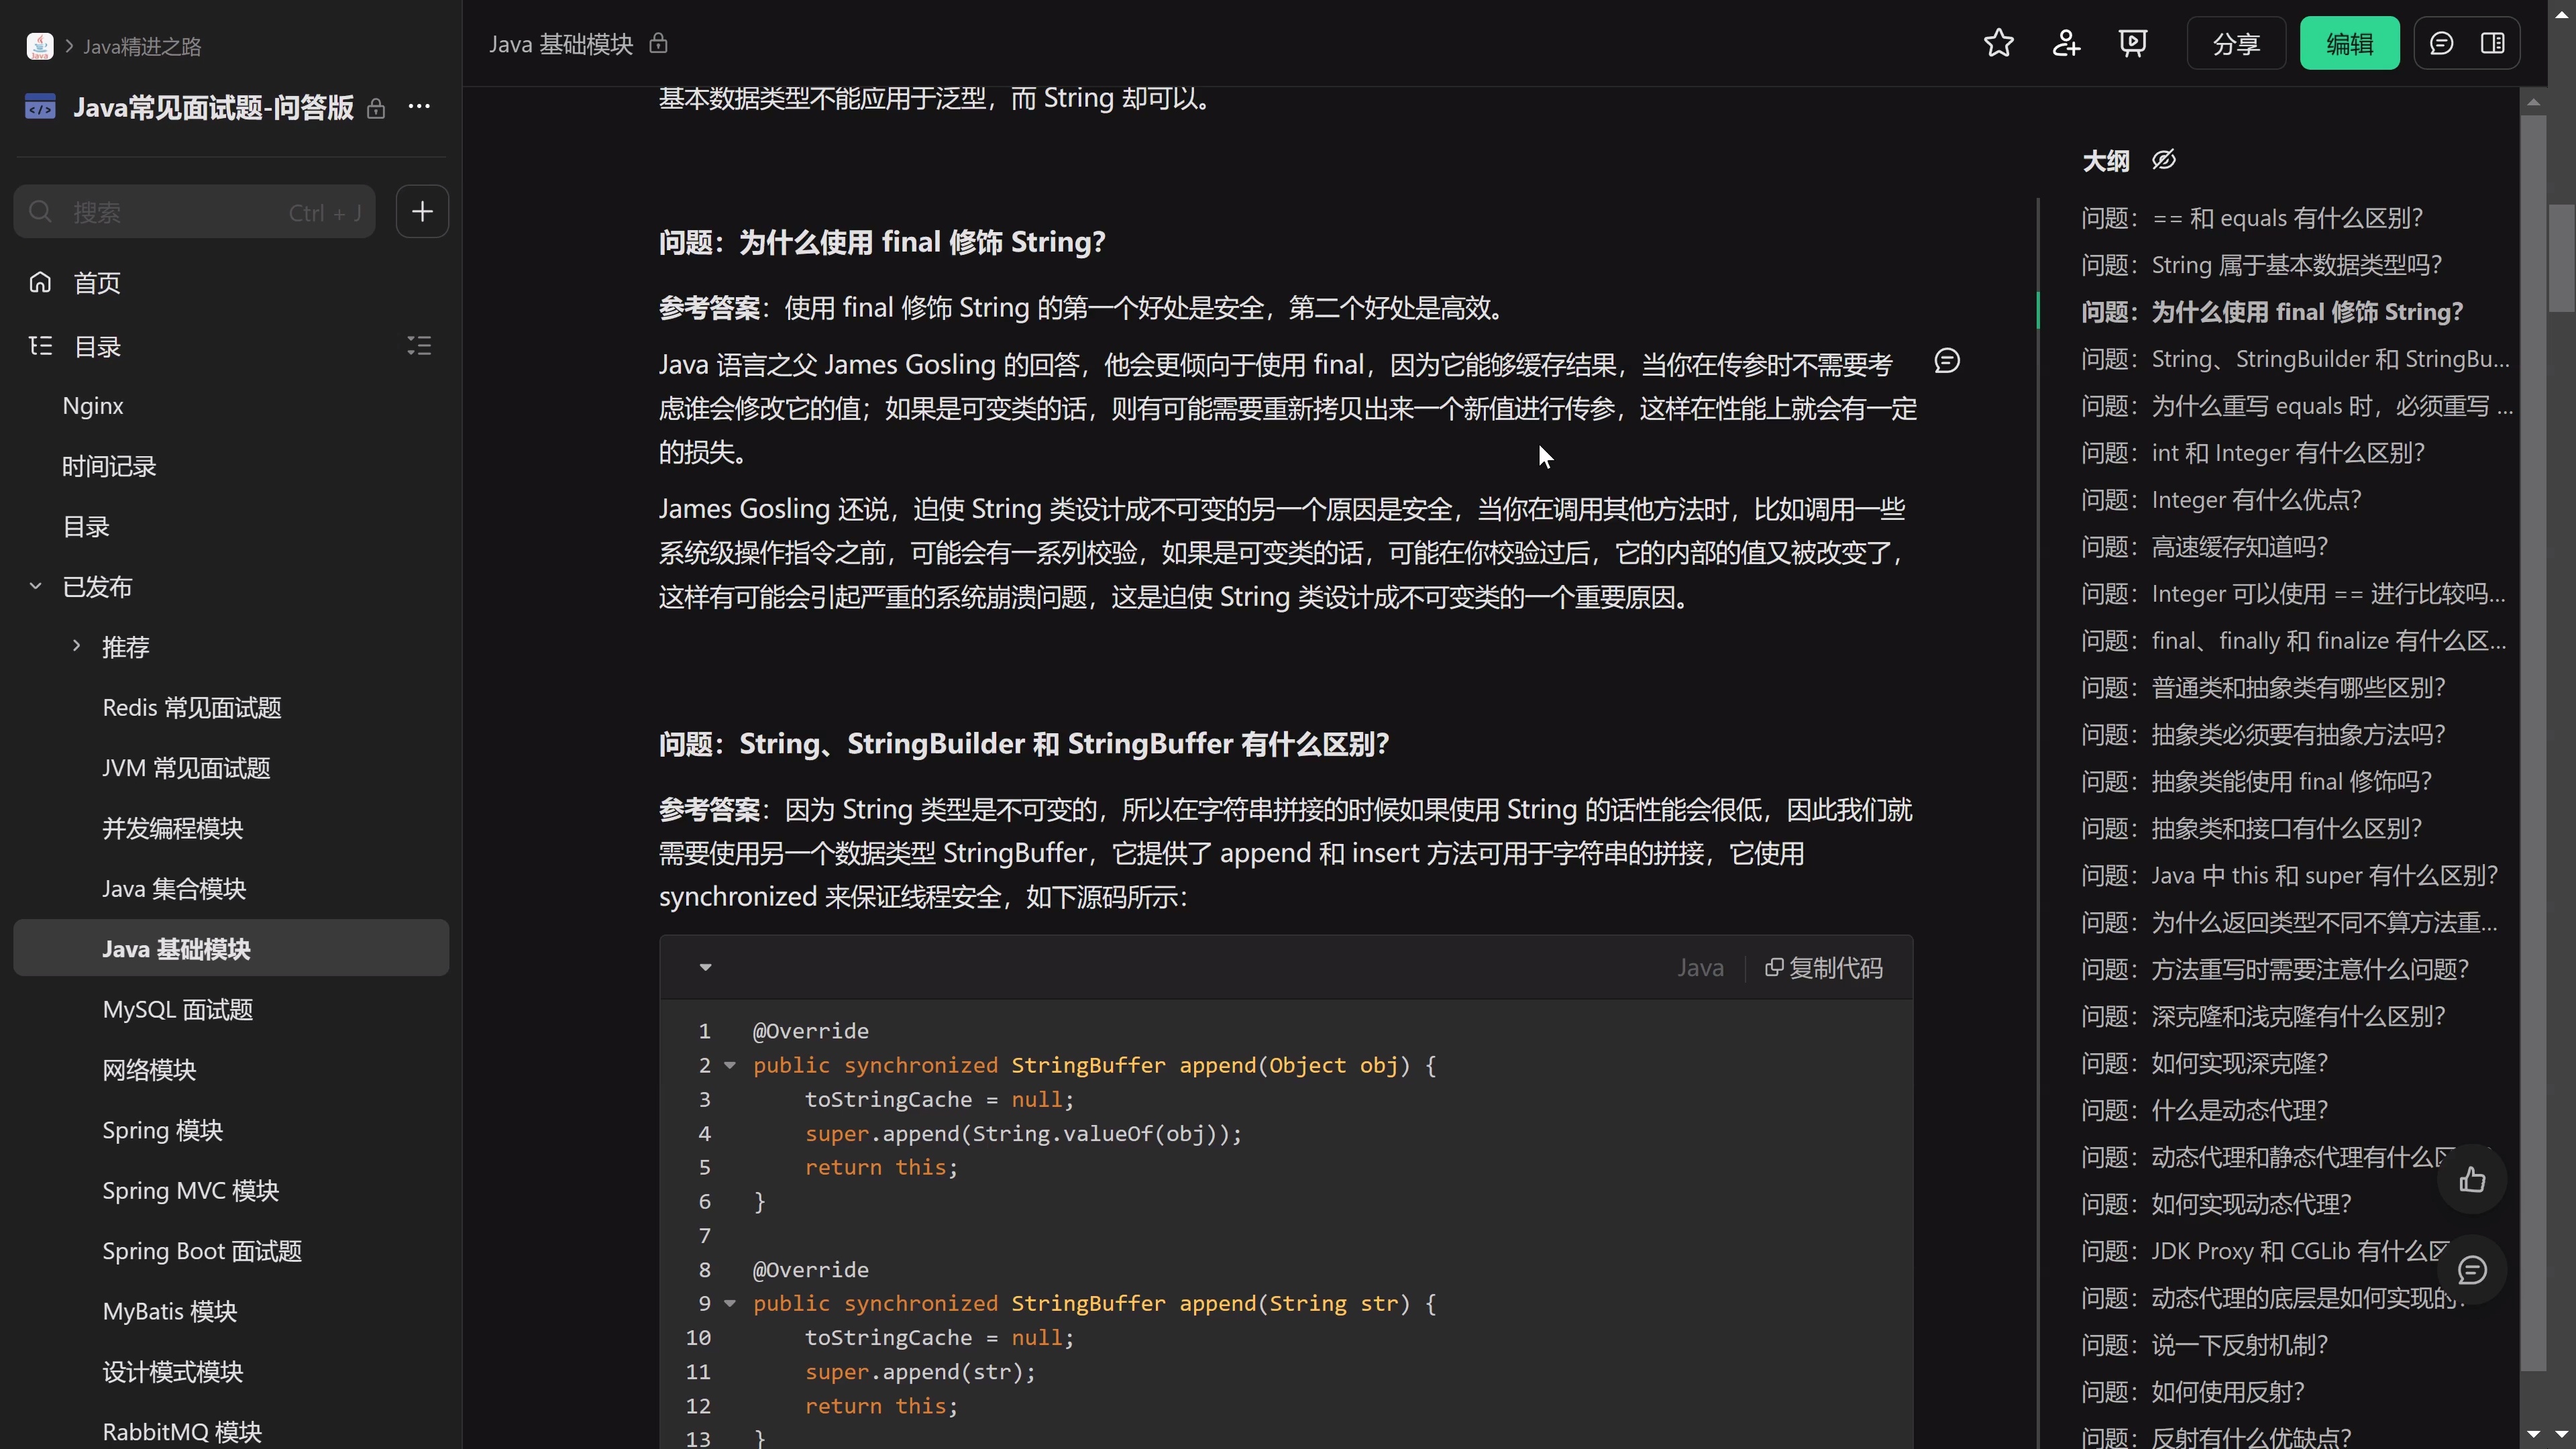Open the outline entry 问题：如何实现深克隆?
The width and height of the screenshot is (2576, 1449).
pyautogui.click(x=2203, y=1063)
